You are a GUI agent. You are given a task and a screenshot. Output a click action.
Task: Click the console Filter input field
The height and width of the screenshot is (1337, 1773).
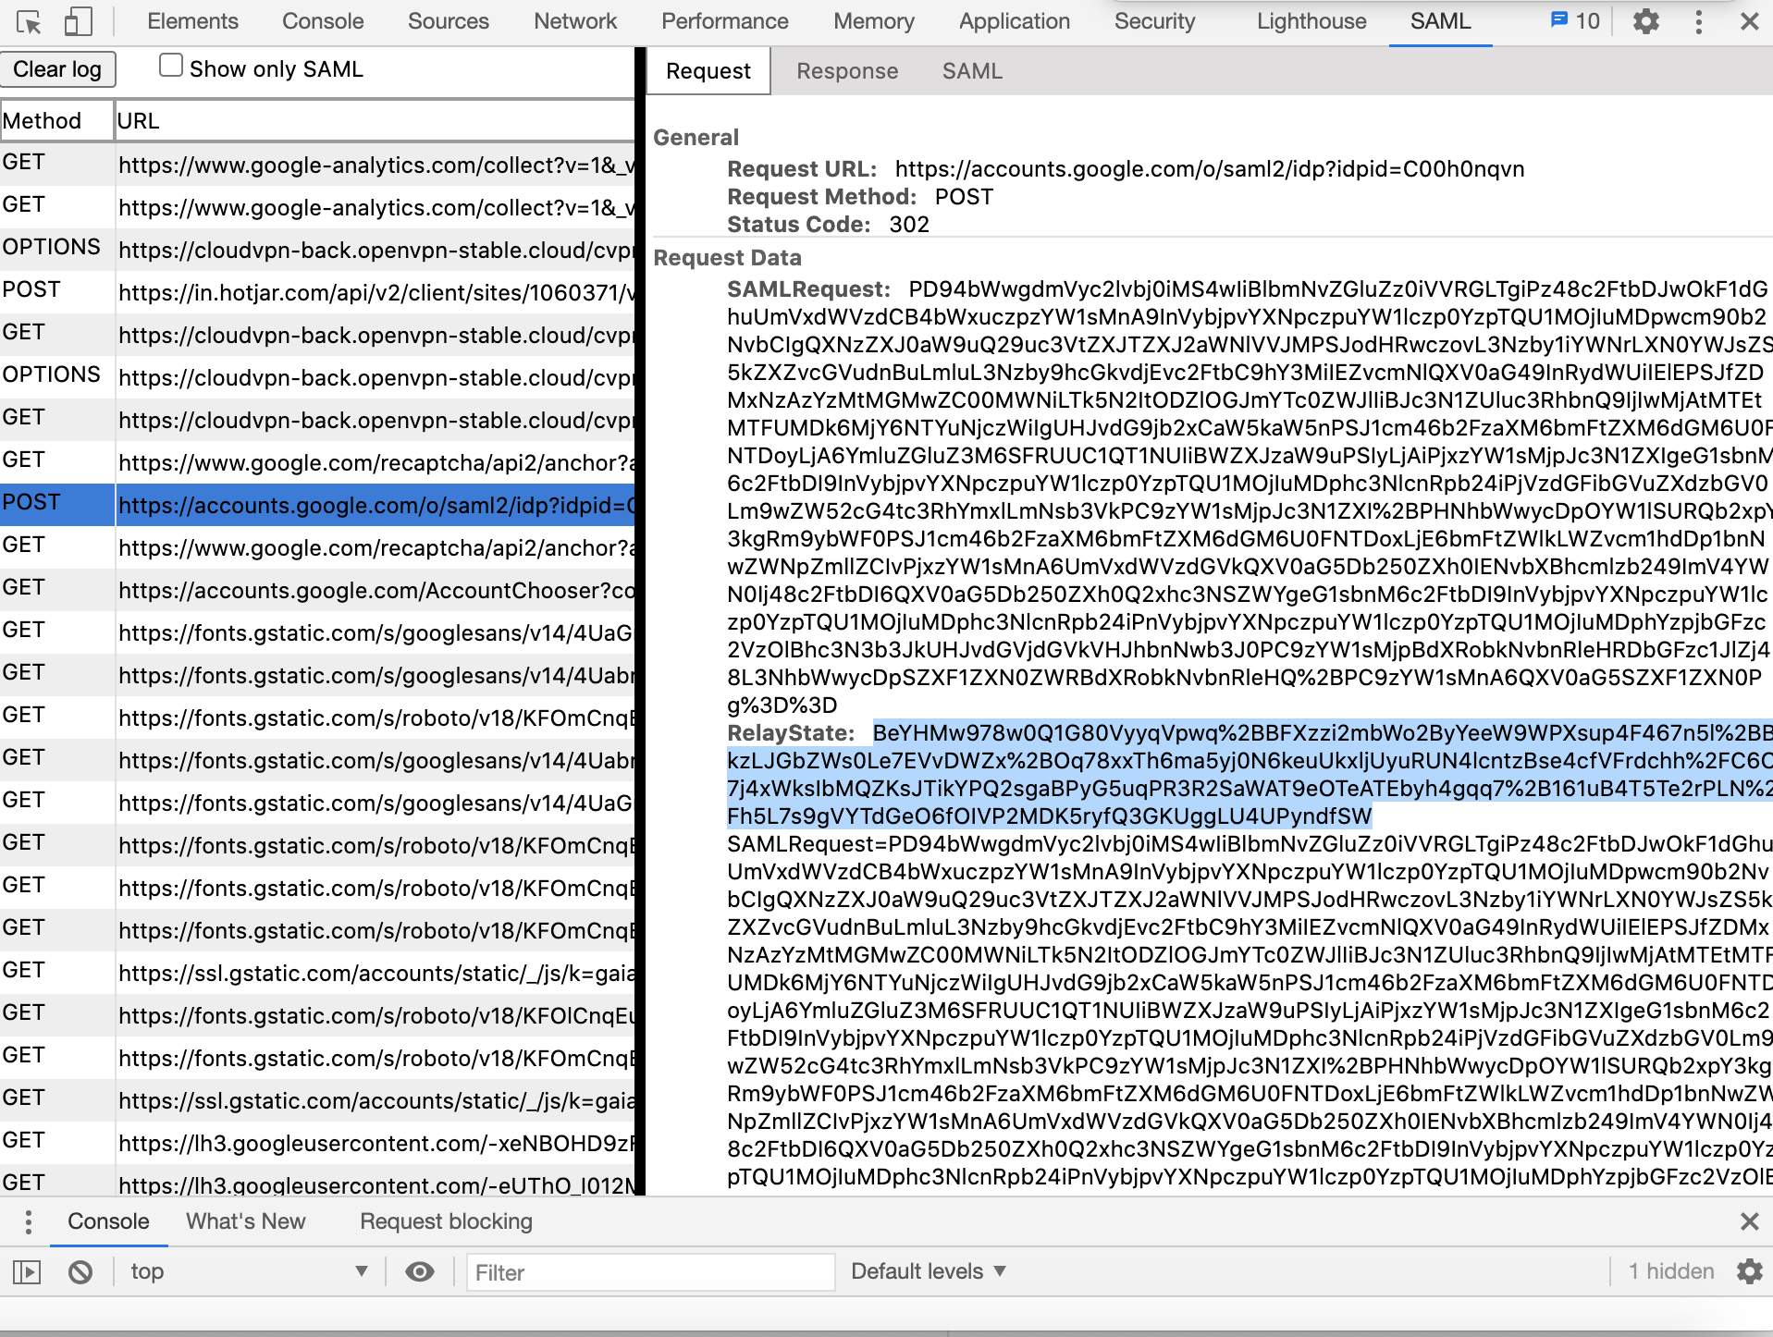click(649, 1272)
